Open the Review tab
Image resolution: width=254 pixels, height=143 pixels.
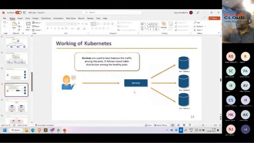(90, 18)
